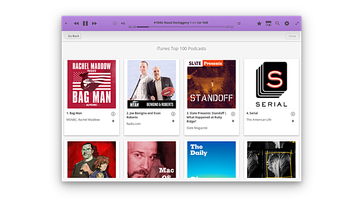Click the Serial podcast cover art
Image resolution: width=363 pixels, height=204 pixels.
[271, 84]
